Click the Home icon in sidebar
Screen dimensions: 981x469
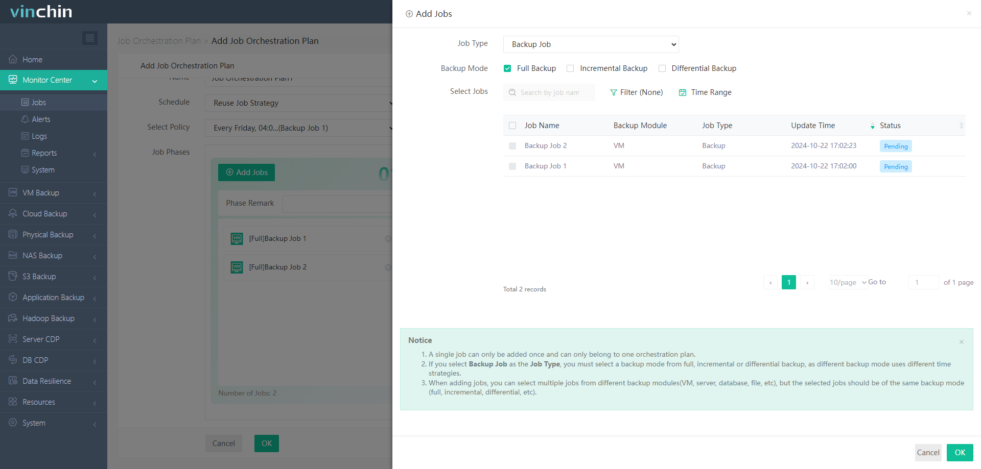13,59
